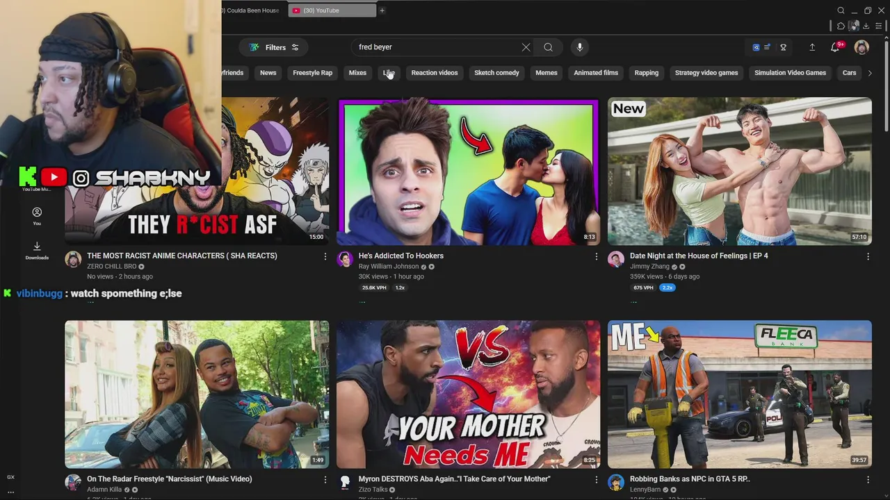Viewport: 890px width, 500px height.
Task: Open On The Radar Freestyle Narcissist title
Action: click(x=169, y=479)
